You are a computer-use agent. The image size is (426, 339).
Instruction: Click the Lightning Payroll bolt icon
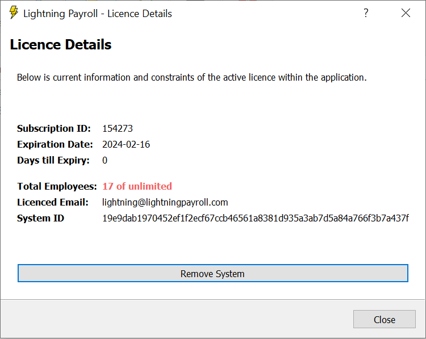coord(14,12)
